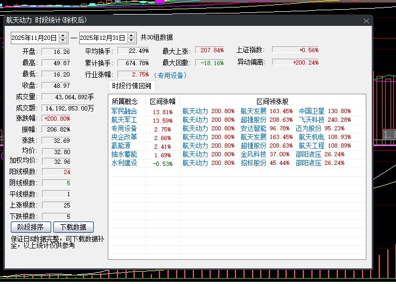Click the 最低 value 16.20
The width and height of the screenshot is (396, 284).
coord(56,74)
